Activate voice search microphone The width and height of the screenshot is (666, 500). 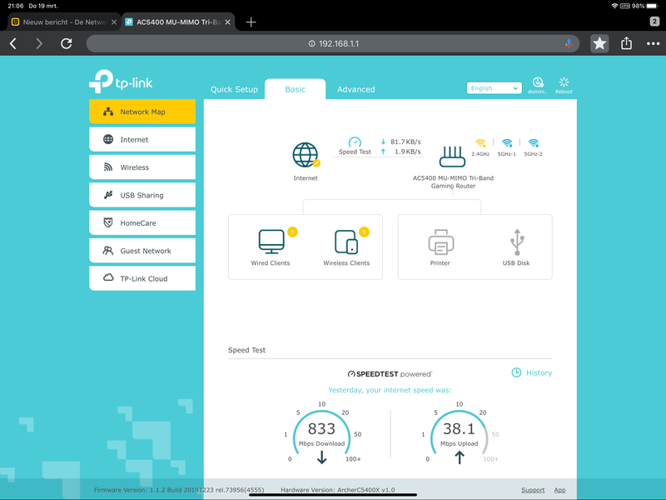click(x=569, y=43)
